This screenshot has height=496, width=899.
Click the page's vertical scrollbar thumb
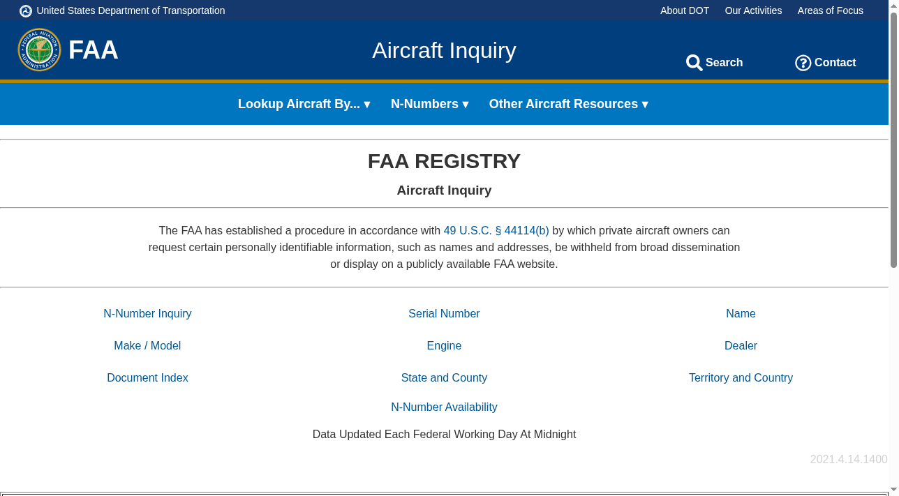893,140
